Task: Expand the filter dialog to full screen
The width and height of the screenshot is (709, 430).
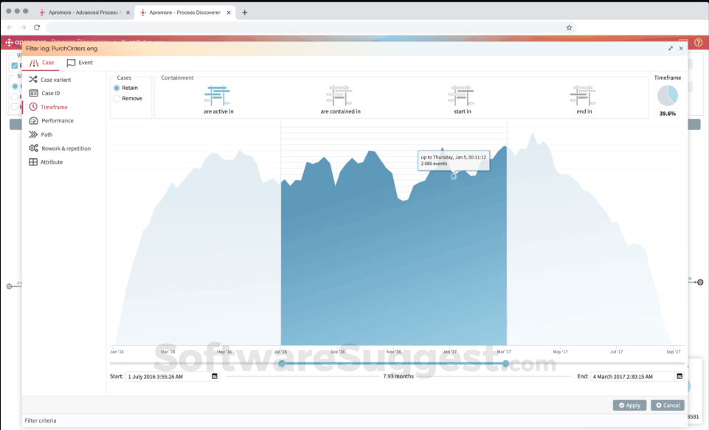Action: [x=671, y=47]
